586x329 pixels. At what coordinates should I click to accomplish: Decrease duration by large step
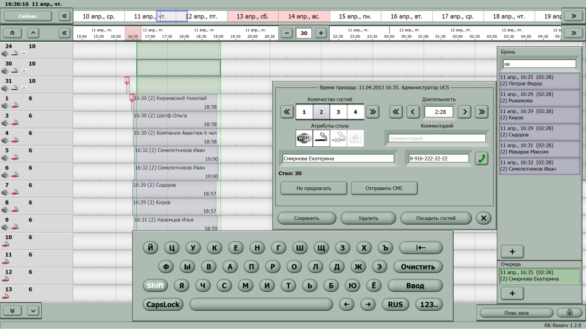point(396,112)
